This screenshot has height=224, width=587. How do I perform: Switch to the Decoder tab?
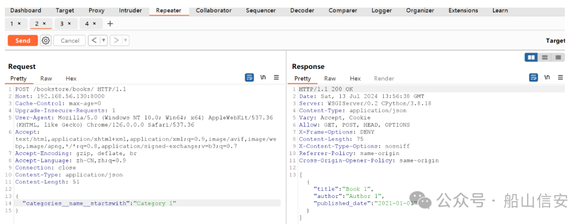tap(302, 10)
